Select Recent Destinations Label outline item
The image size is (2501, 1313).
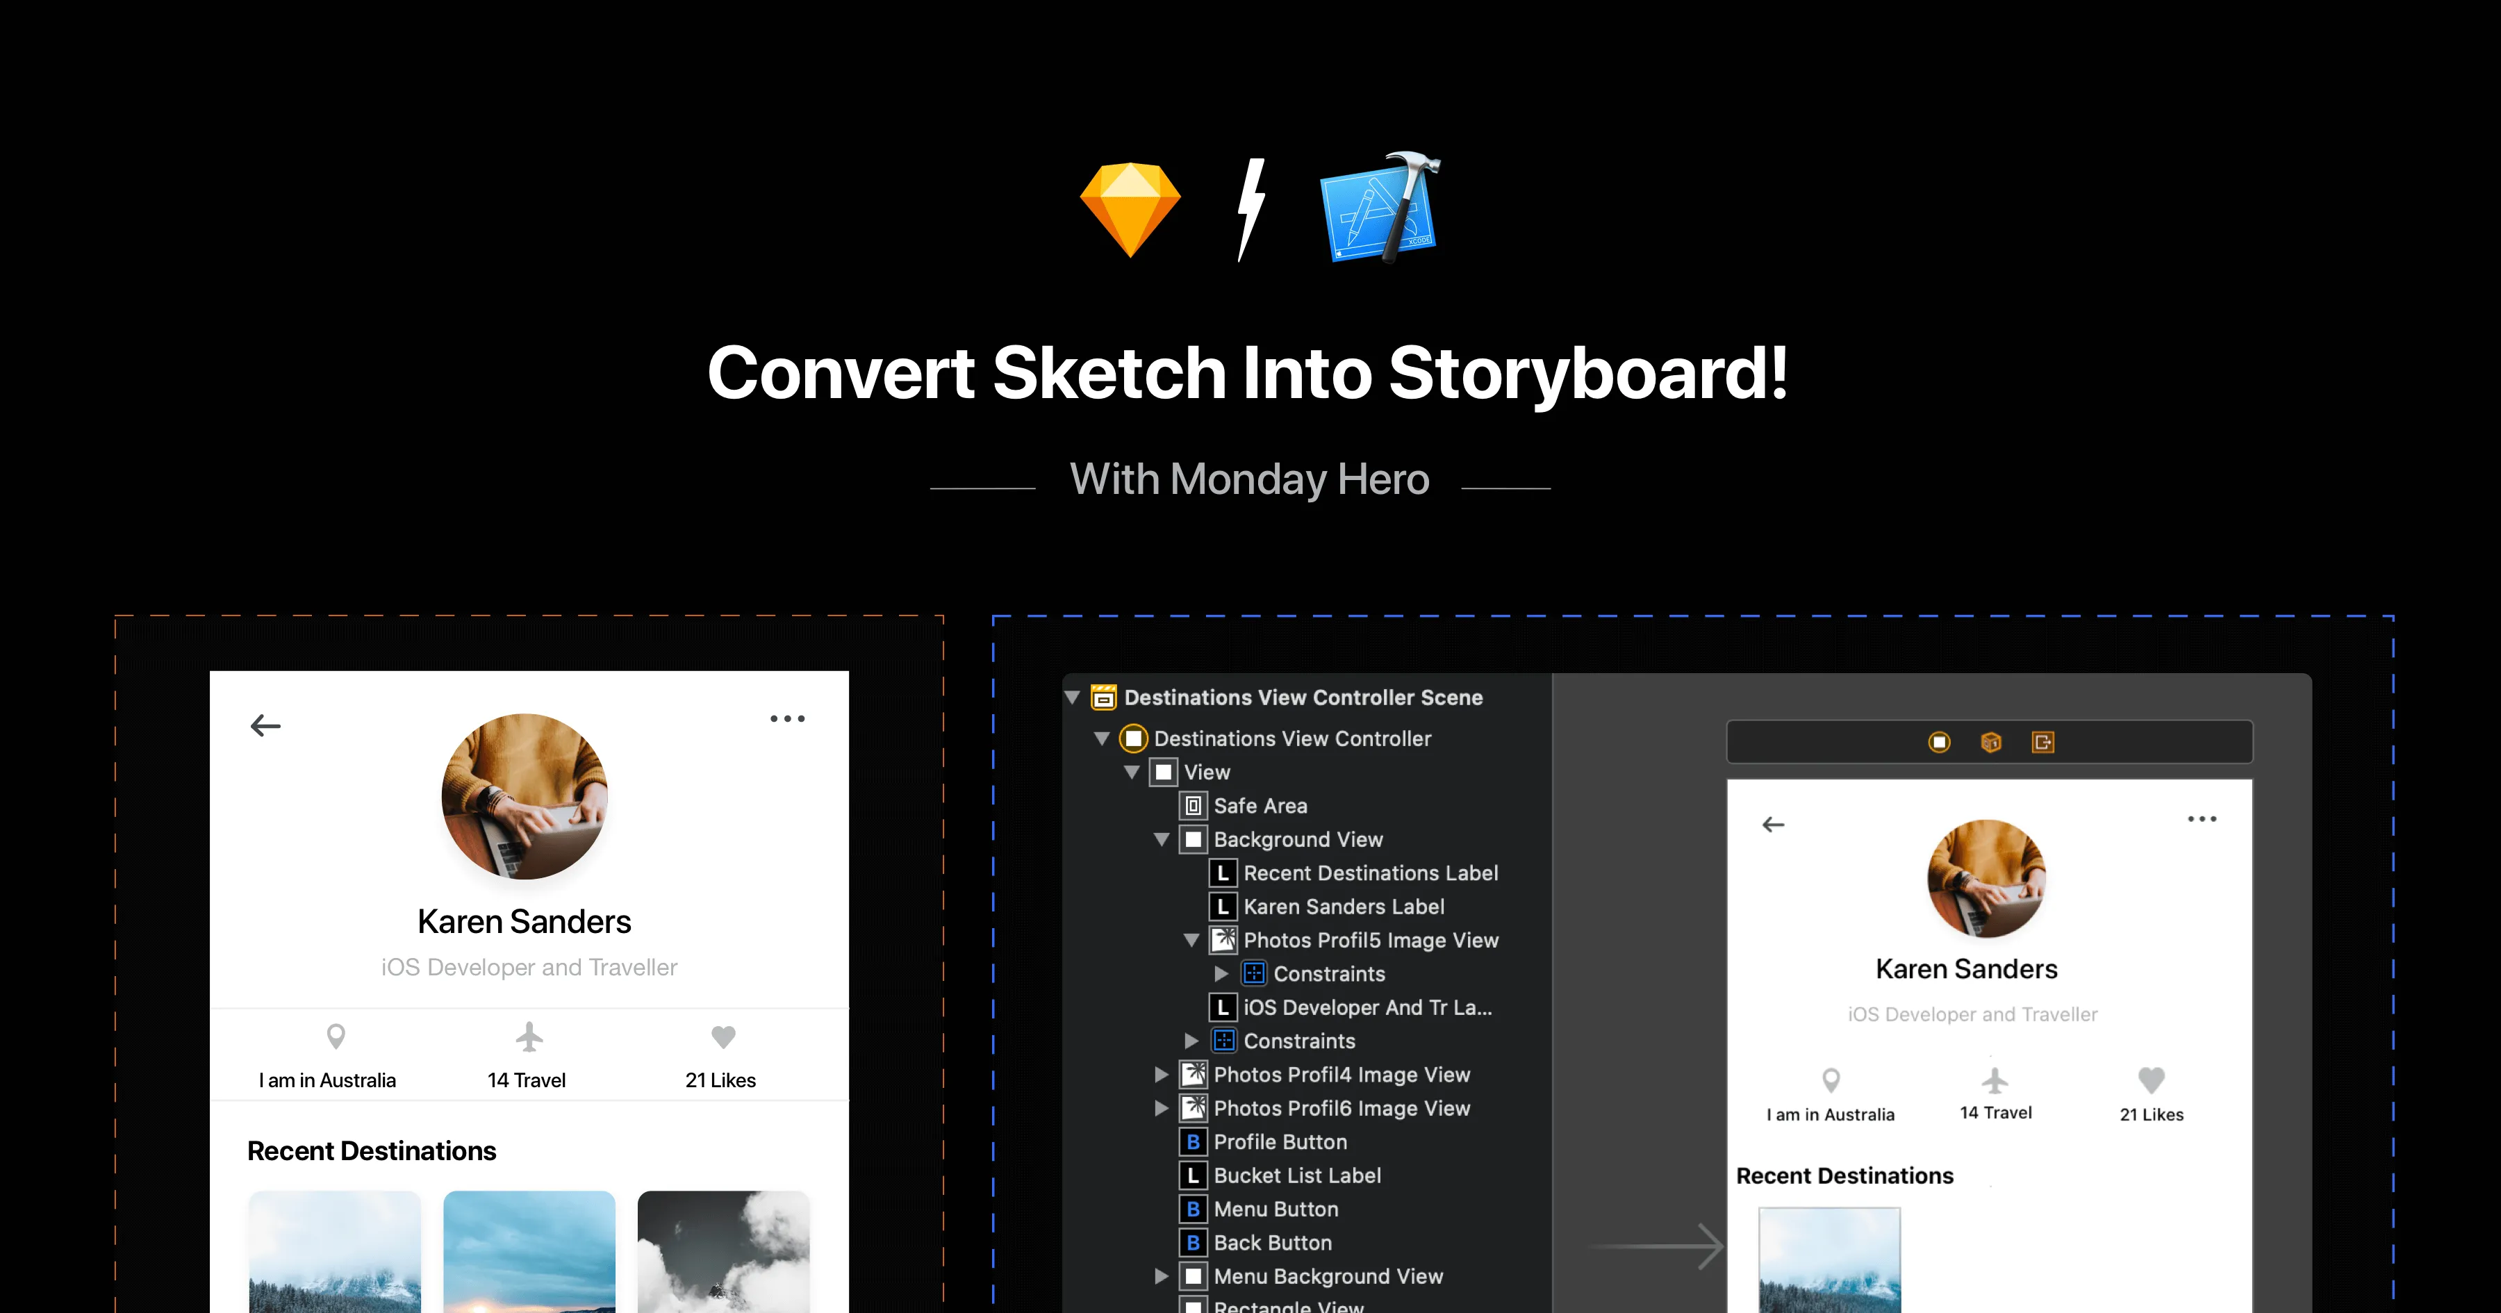pyautogui.click(x=1370, y=873)
